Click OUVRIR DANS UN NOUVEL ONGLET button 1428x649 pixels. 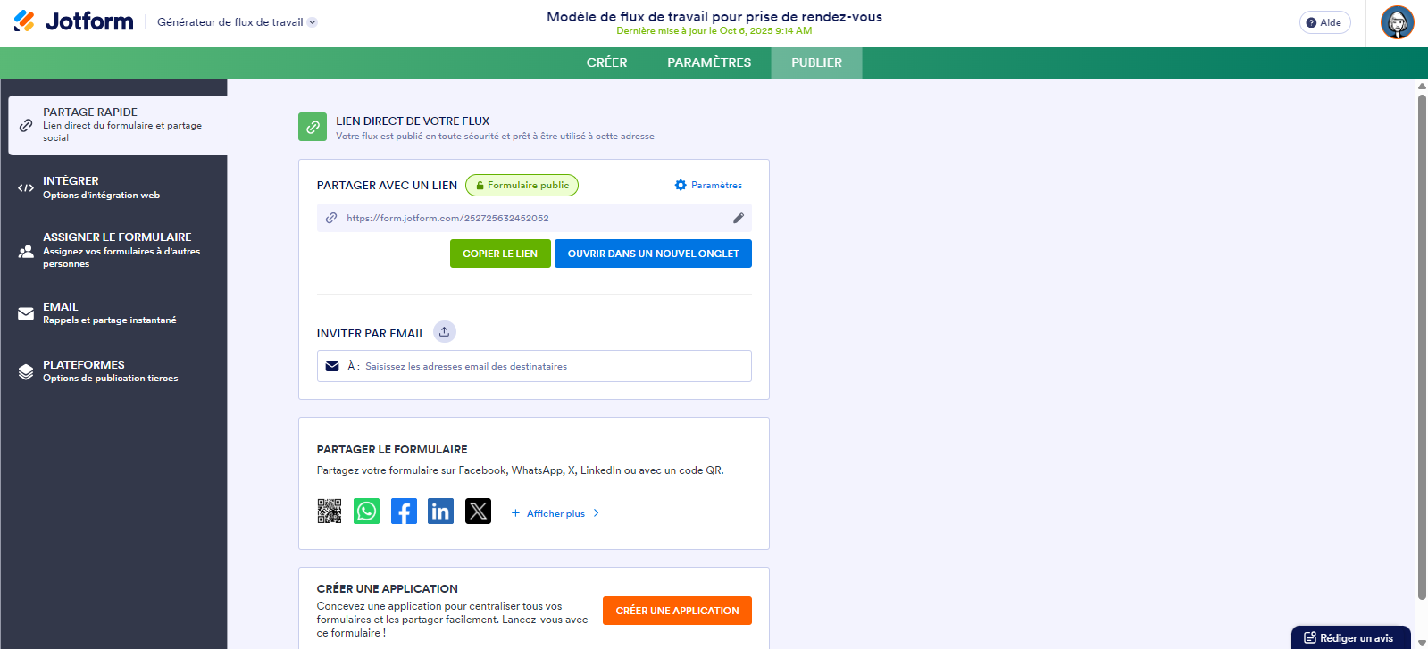pyautogui.click(x=653, y=254)
